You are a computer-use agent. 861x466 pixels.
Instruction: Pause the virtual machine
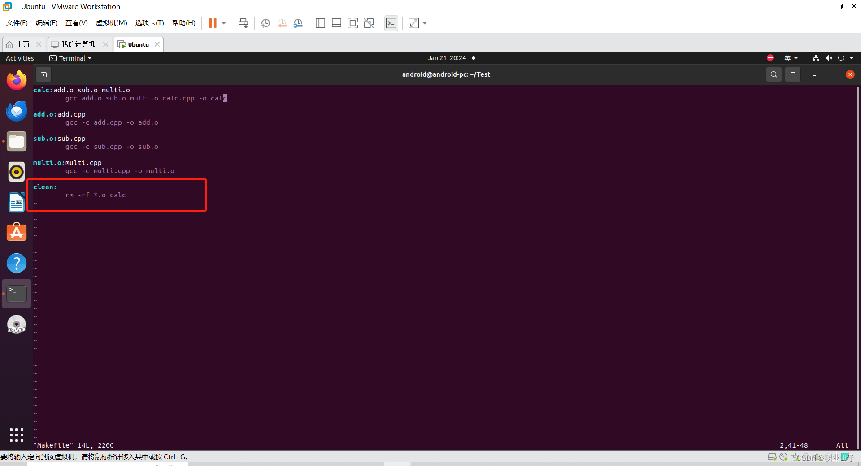(x=213, y=23)
